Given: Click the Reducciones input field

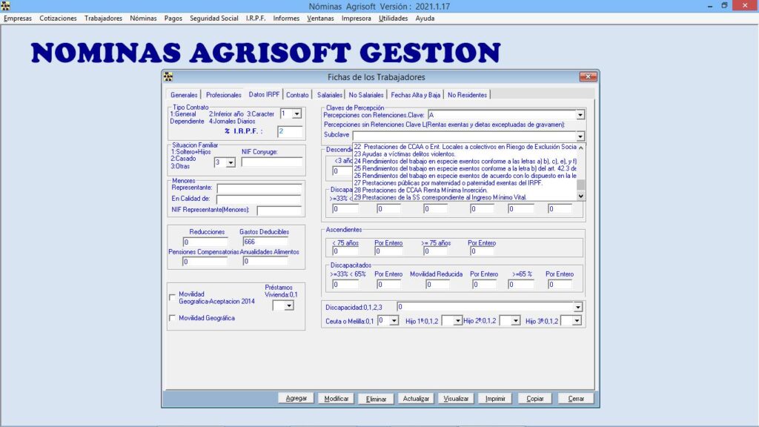Looking at the screenshot, I should click(205, 242).
